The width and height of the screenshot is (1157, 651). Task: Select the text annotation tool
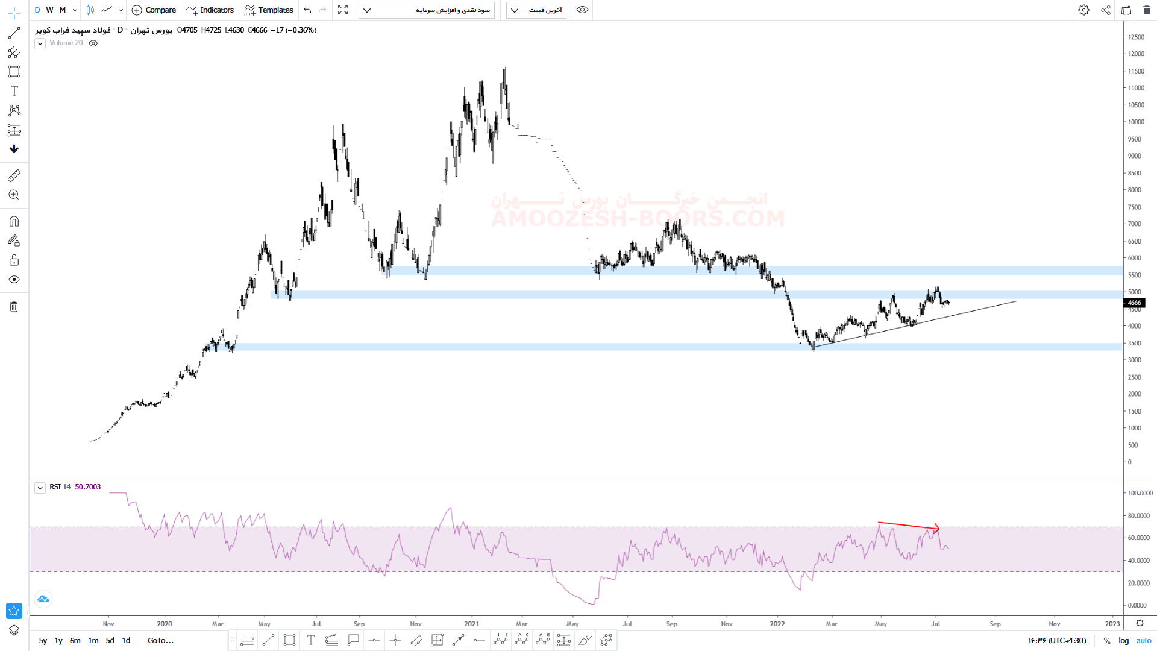click(14, 91)
